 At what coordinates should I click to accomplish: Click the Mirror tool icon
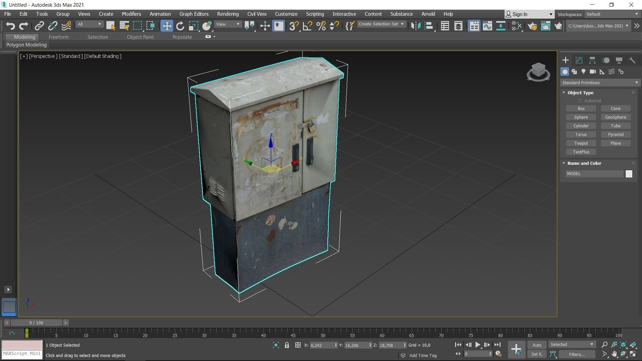point(416,26)
